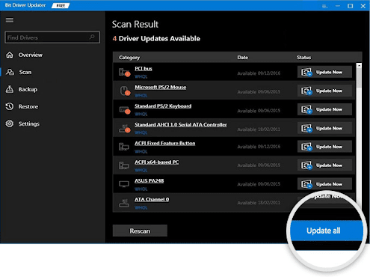The image size is (370, 277).
Task: Update Now for PCI bus
Action: click(x=324, y=72)
